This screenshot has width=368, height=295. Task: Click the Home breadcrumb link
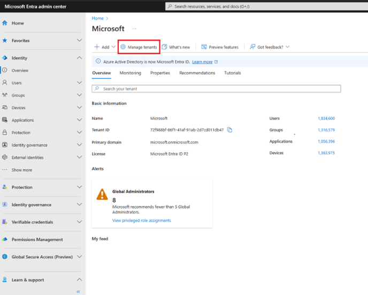click(x=98, y=18)
